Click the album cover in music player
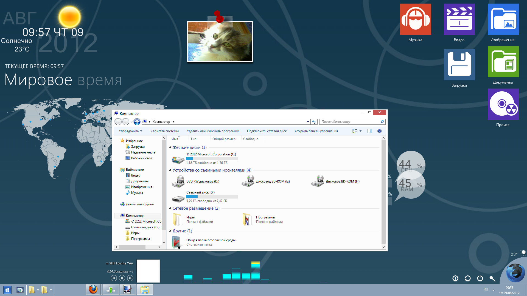 pyautogui.click(x=148, y=271)
